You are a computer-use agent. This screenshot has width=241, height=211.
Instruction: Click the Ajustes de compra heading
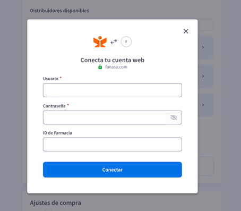55,203
